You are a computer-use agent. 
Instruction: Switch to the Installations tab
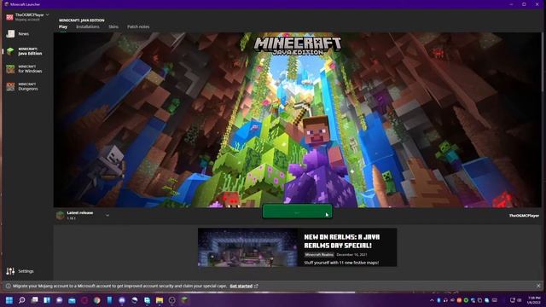click(x=88, y=26)
